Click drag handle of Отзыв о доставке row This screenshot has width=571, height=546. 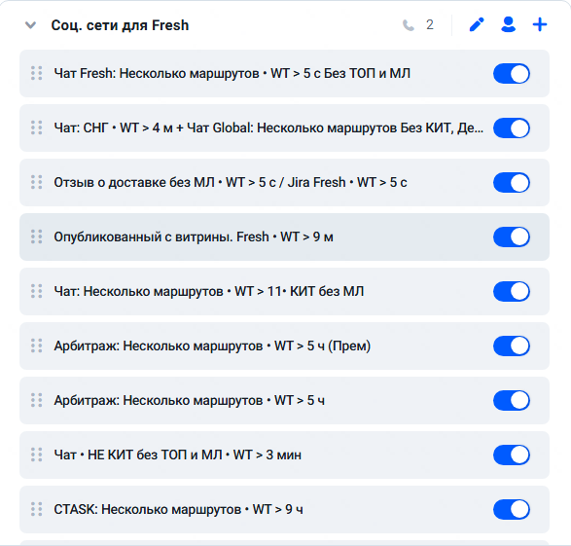36,182
